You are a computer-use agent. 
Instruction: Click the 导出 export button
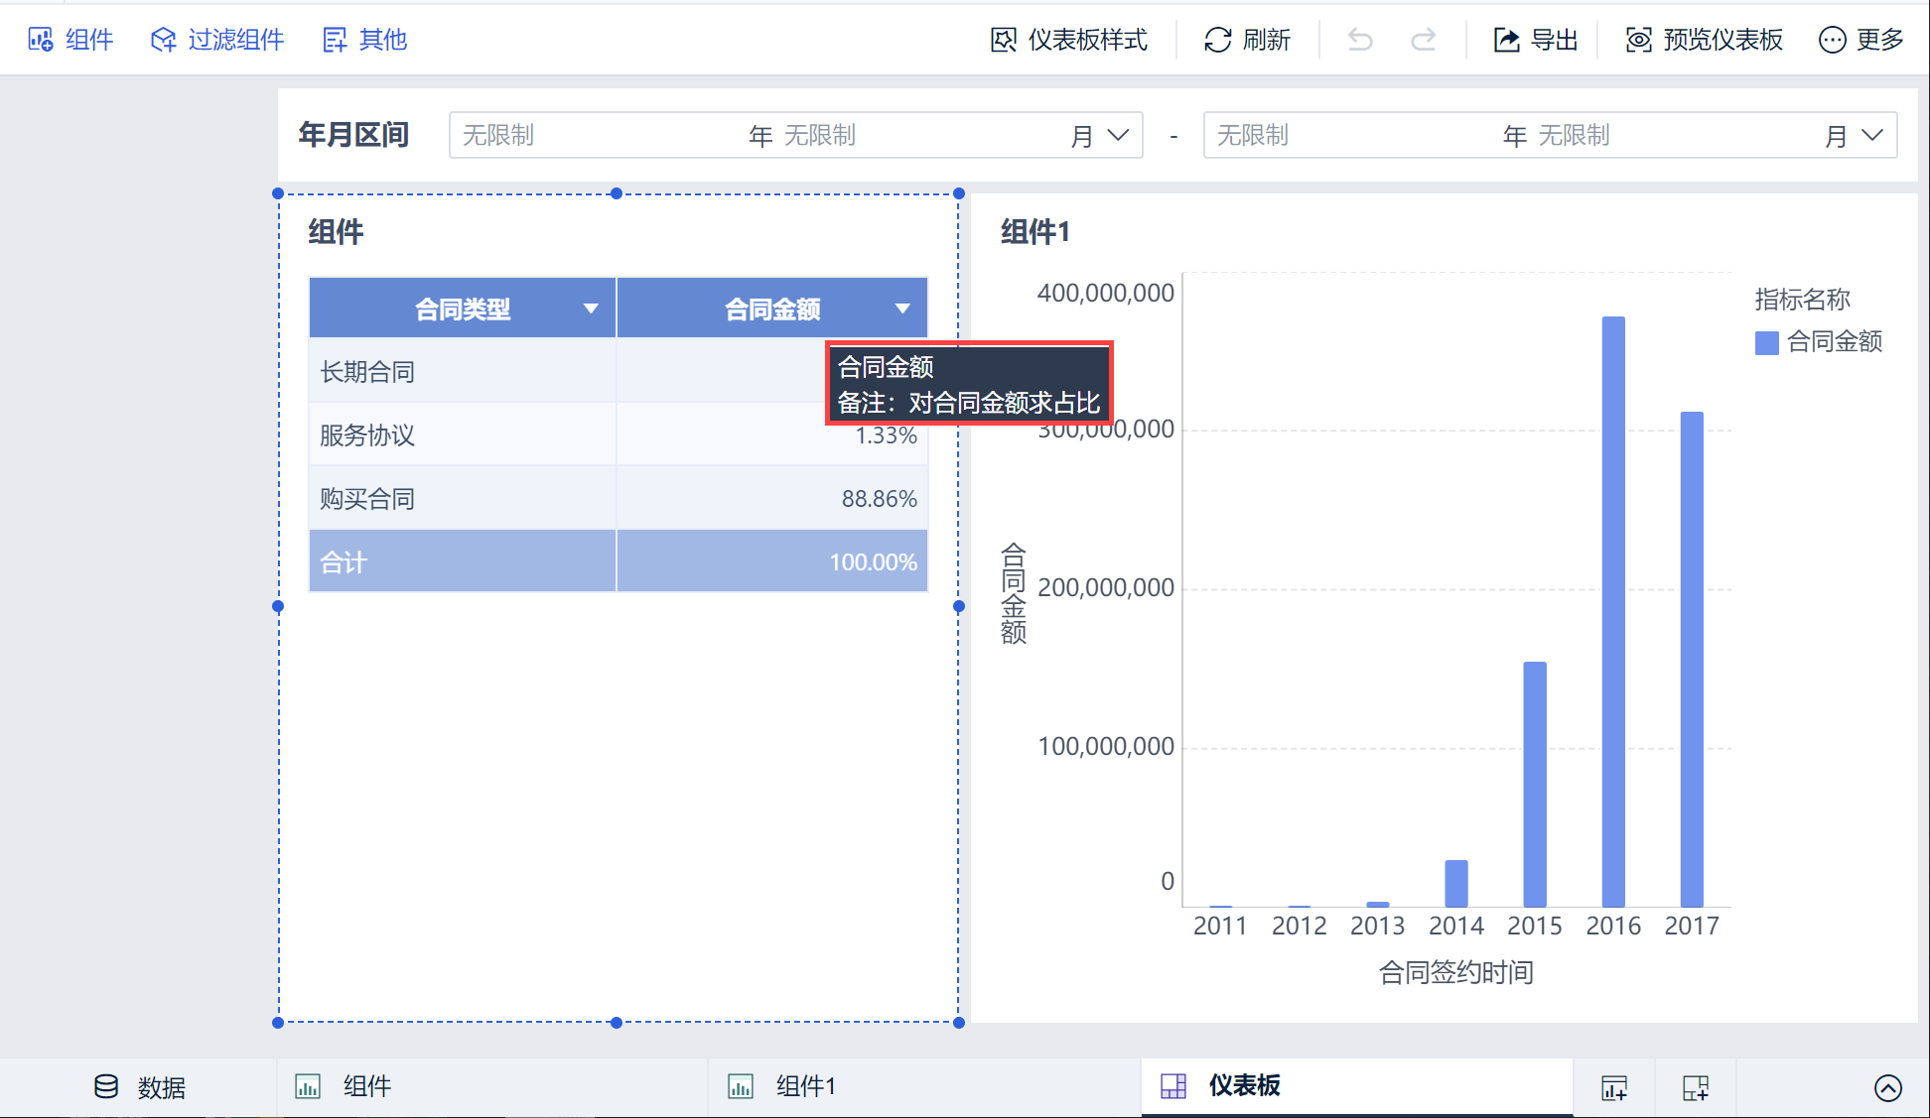1535,40
